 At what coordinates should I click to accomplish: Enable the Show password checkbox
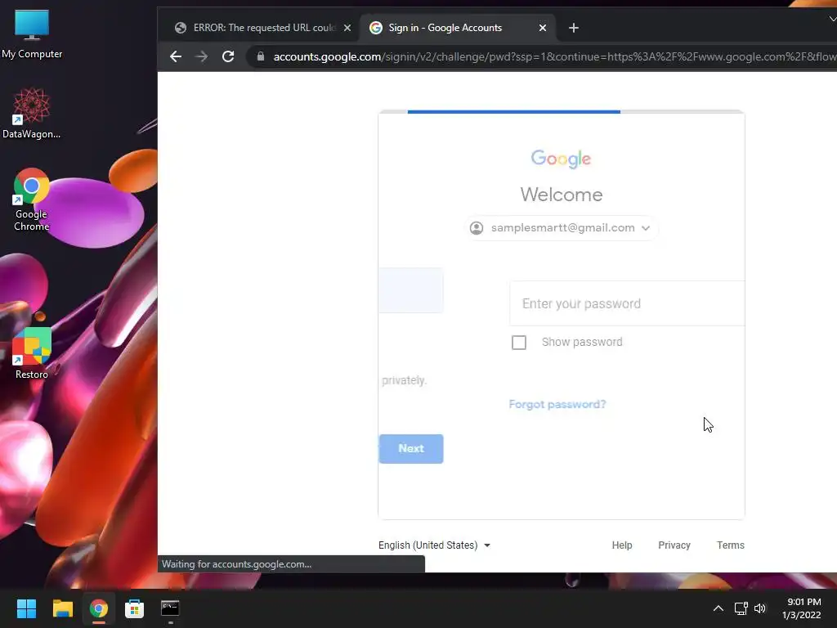pos(519,343)
